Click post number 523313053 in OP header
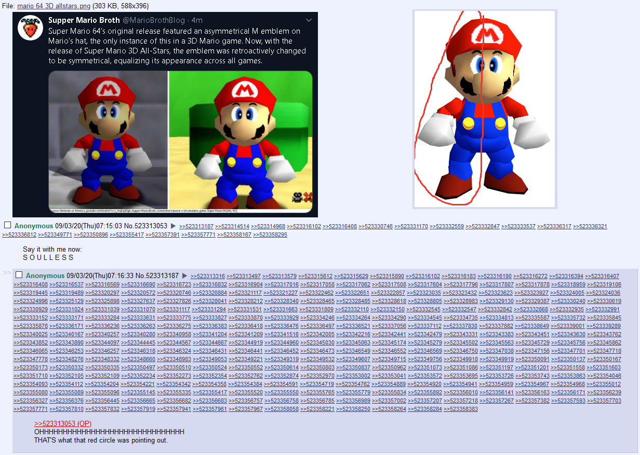The image size is (640, 455). pyautogui.click(x=151, y=226)
